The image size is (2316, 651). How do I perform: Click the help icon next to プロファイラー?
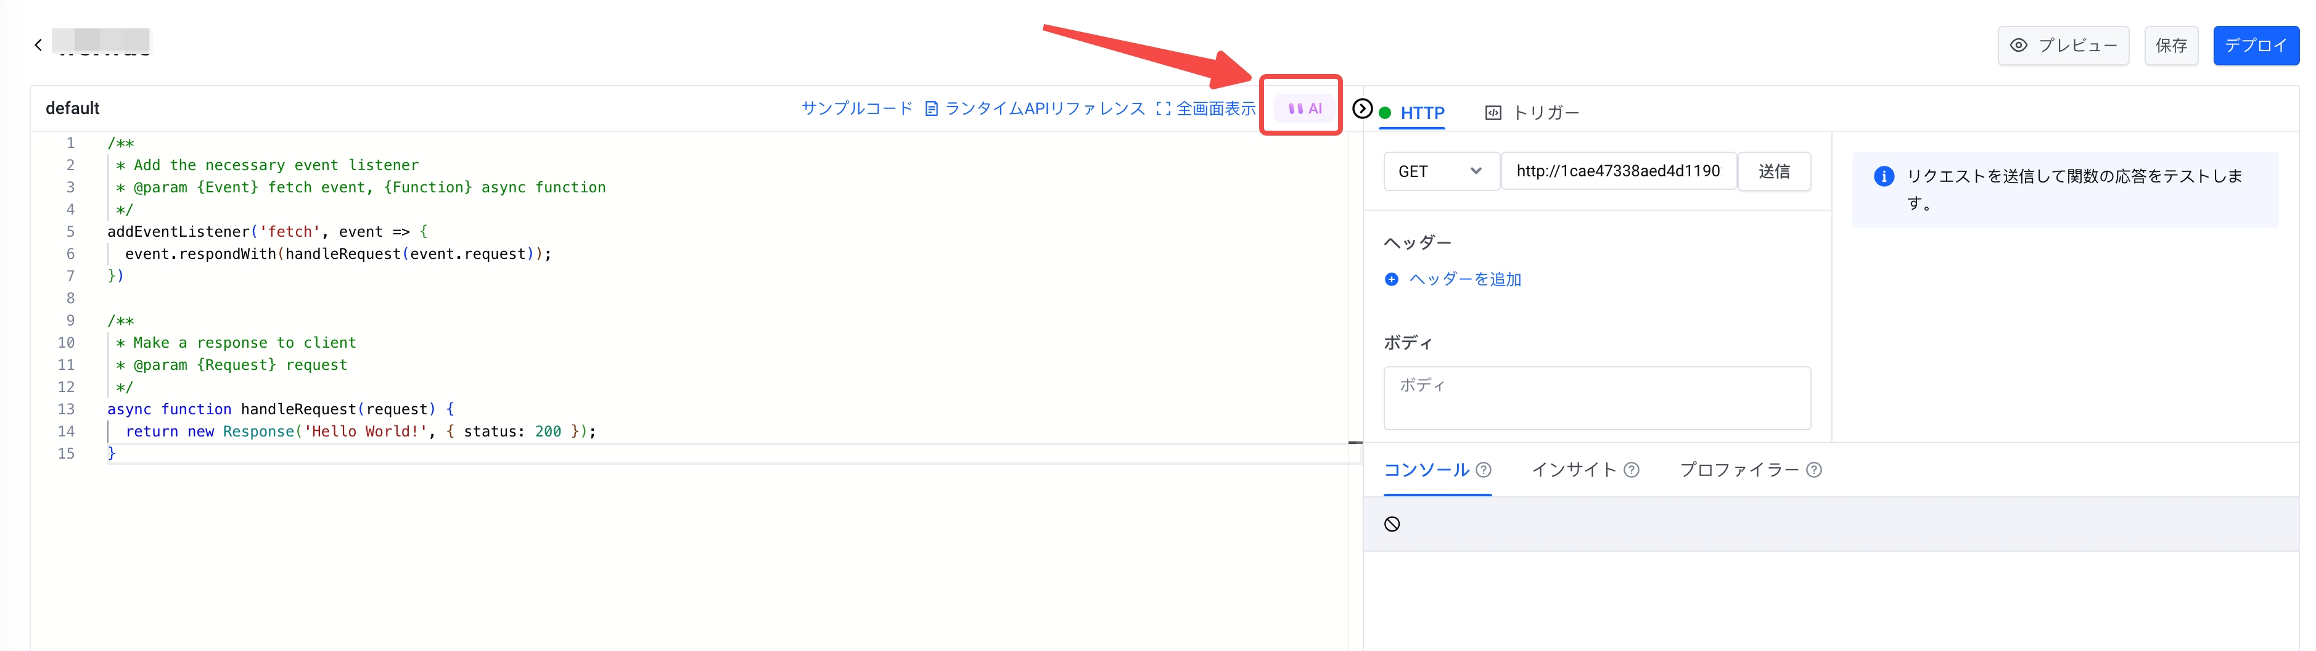click(1813, 470)
